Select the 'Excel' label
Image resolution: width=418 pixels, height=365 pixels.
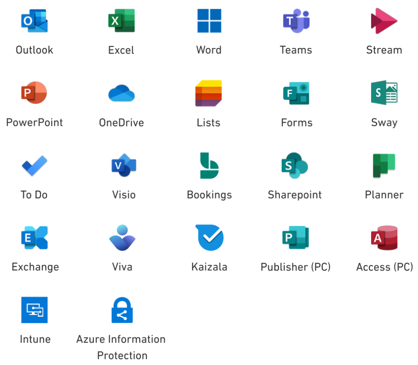[x=121, y=50]
